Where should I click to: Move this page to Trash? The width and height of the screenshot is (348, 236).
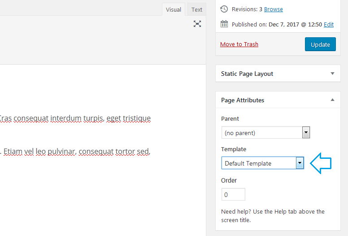point(239,44)
